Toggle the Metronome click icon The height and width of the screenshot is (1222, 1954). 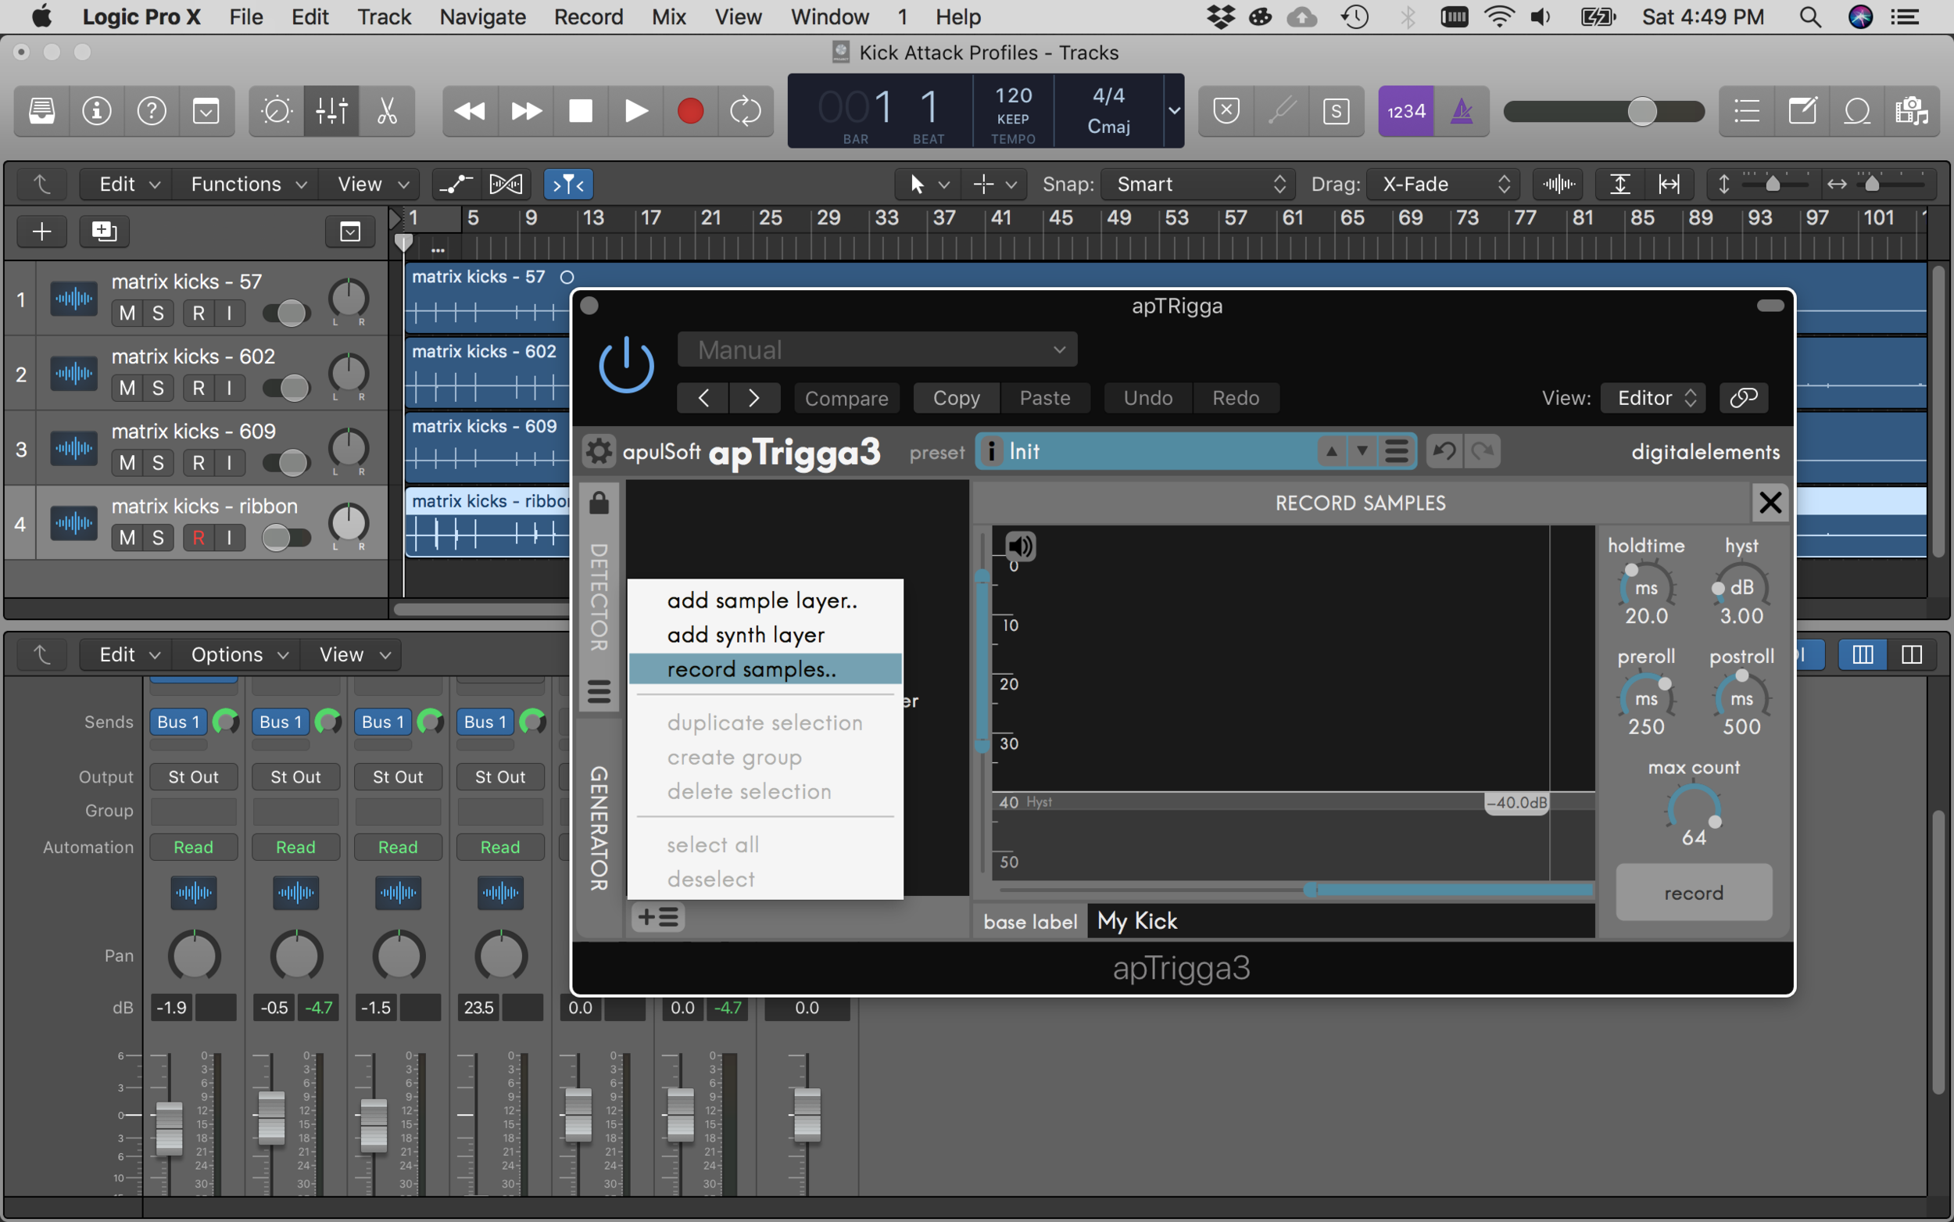[1462, 111]
